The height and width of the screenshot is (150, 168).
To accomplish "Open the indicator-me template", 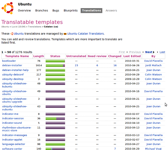I will pyautogui.click(x=10, y=114).
